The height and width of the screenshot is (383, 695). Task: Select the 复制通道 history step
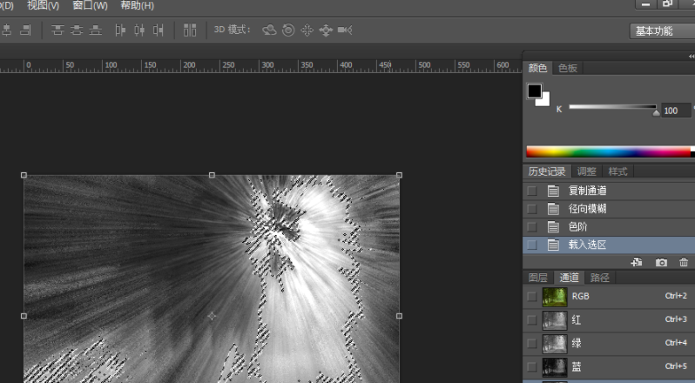[x=587, y=191]
